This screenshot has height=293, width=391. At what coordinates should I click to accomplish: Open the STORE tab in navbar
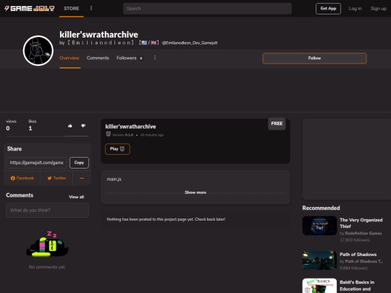pos(71,9)
